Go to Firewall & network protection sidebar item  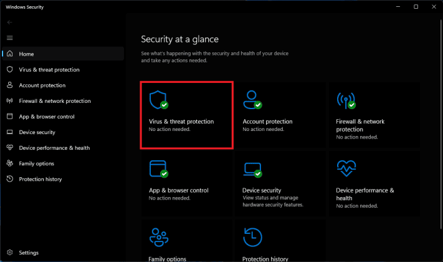[x=54, y=101]
